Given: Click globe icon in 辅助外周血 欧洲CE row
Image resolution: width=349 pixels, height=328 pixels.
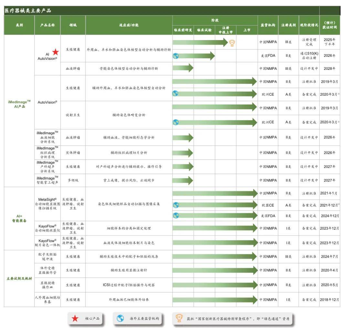Looking at the screenshot, I should pos(176,93).
